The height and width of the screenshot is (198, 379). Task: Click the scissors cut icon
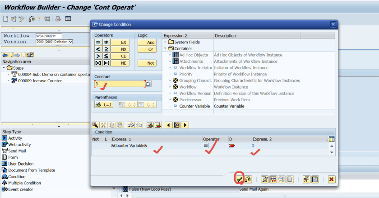coord(103,125)
